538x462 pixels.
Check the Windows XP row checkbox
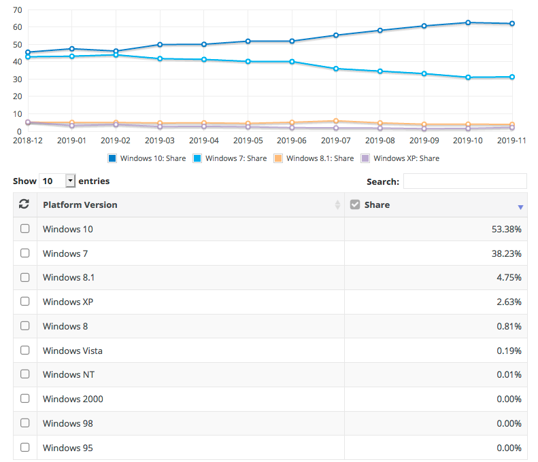point(24,301)
